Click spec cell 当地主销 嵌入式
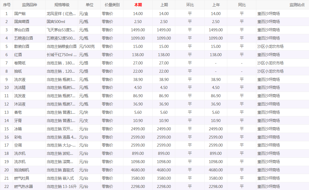Image resolution: width=309 pixels, height=190 pixels. click(60, 178)
